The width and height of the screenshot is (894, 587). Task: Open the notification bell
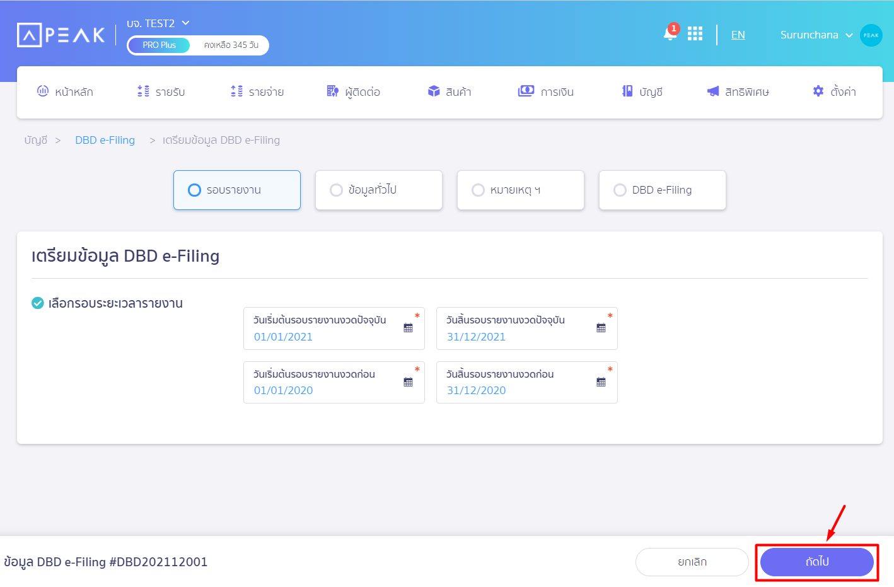(x=670, y=33)
